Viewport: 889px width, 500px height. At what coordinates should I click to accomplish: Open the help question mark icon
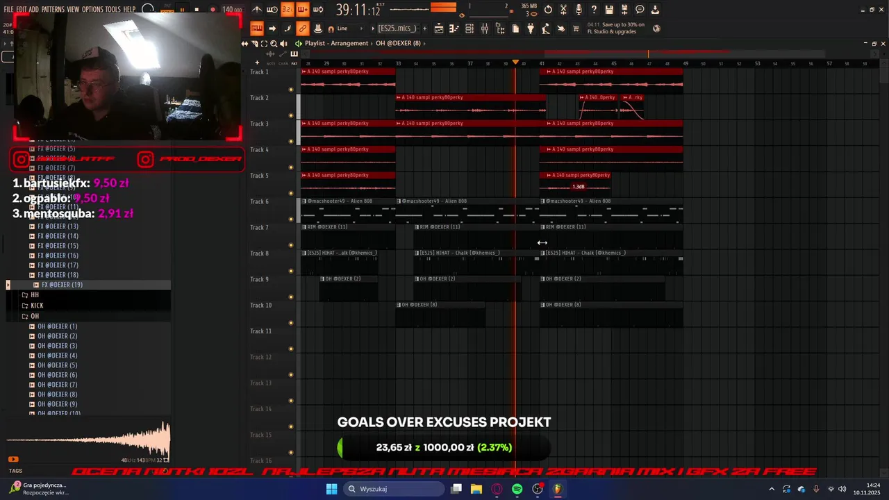point(593,10)
